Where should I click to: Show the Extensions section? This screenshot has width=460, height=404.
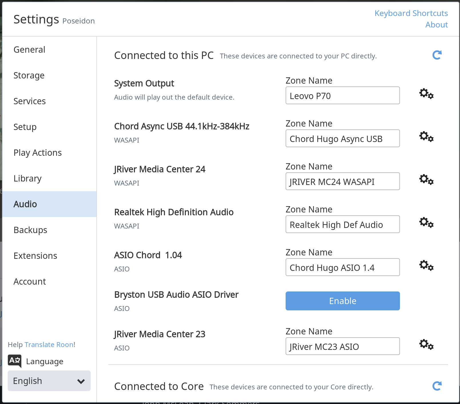49,256
